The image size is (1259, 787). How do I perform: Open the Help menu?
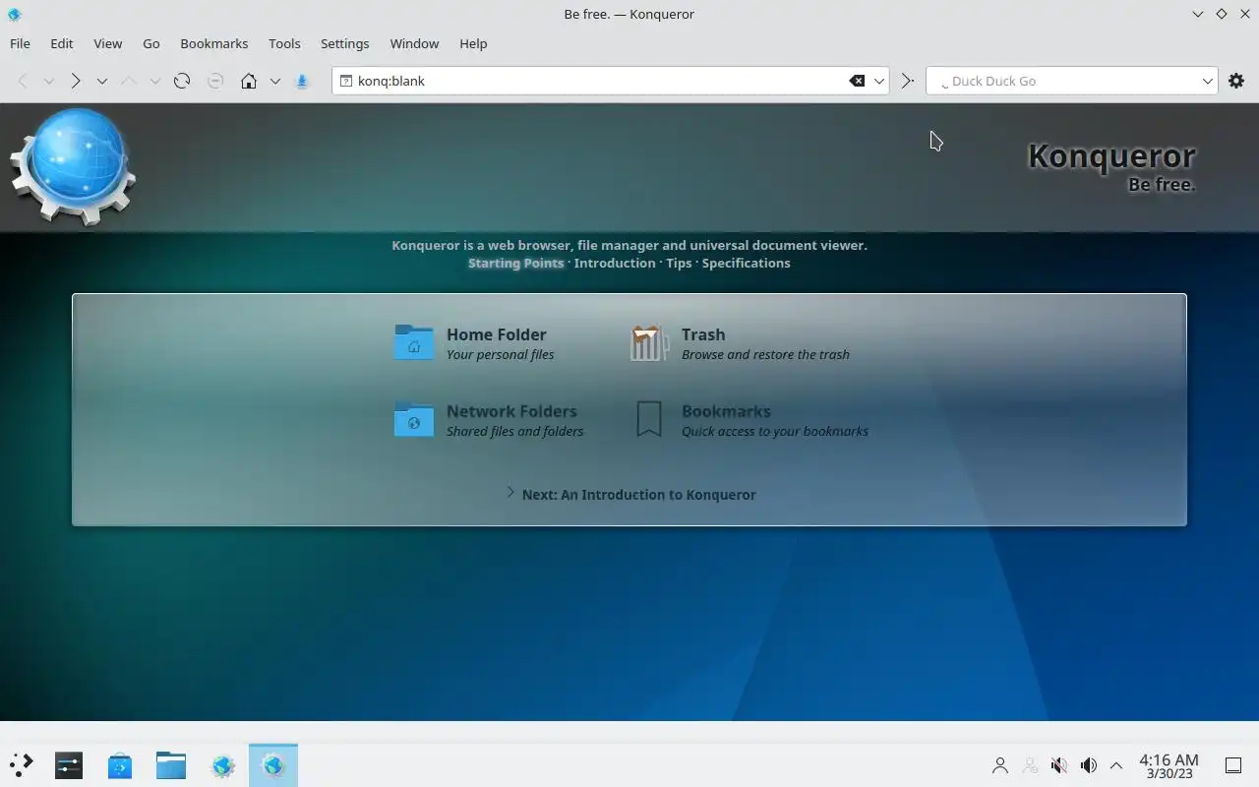473,43
